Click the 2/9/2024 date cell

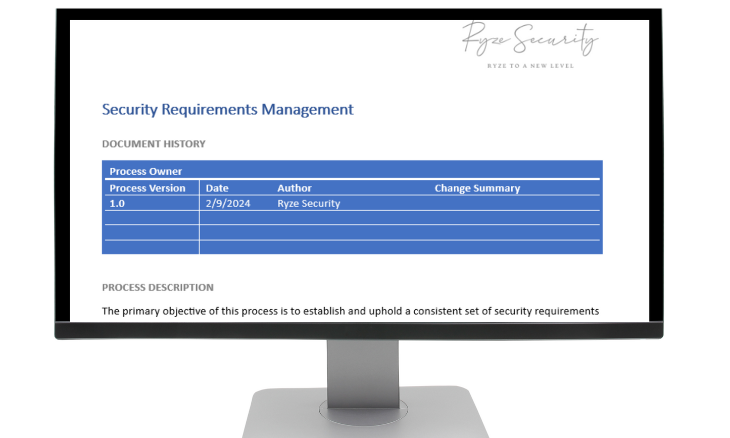[x=228, y=203]
